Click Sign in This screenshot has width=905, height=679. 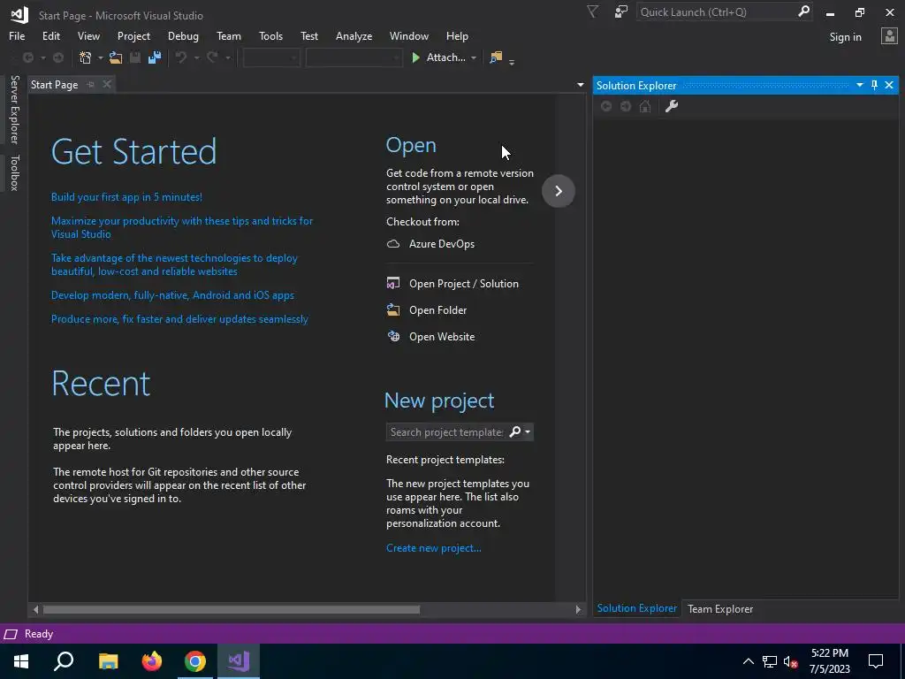tap(845, 37)
